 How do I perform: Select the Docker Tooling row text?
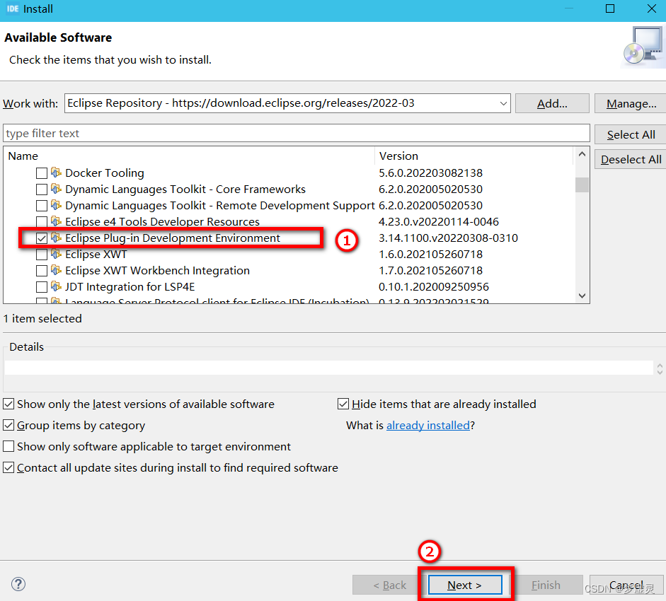point(105,173)
